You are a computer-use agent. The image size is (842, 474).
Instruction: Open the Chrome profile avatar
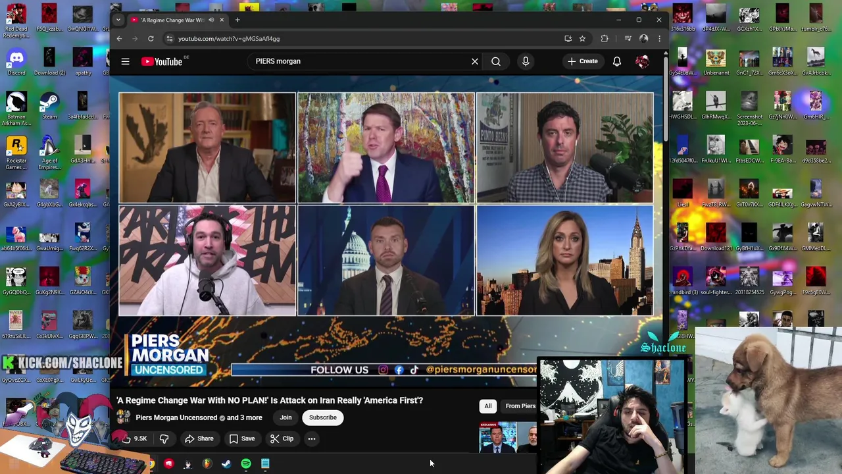(644, 39)
